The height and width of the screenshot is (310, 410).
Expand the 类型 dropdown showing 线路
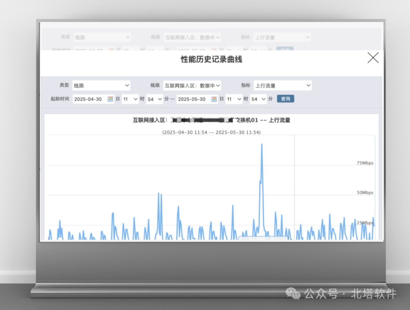101,85
